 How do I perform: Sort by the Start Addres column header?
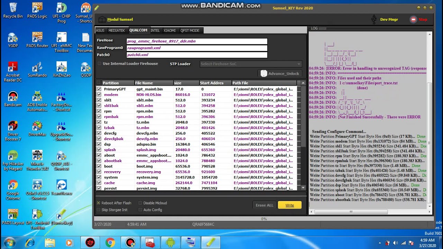tap(215, 83)
